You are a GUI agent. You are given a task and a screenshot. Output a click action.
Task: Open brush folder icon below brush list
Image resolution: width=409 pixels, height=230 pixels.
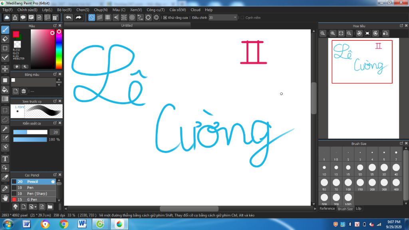coord(50,207)
